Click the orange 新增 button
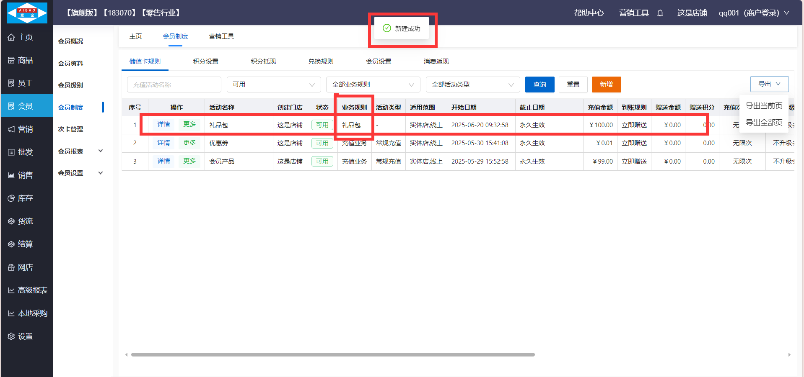Image resolution: width=804 pixels, height=377 pixels. 606,85
